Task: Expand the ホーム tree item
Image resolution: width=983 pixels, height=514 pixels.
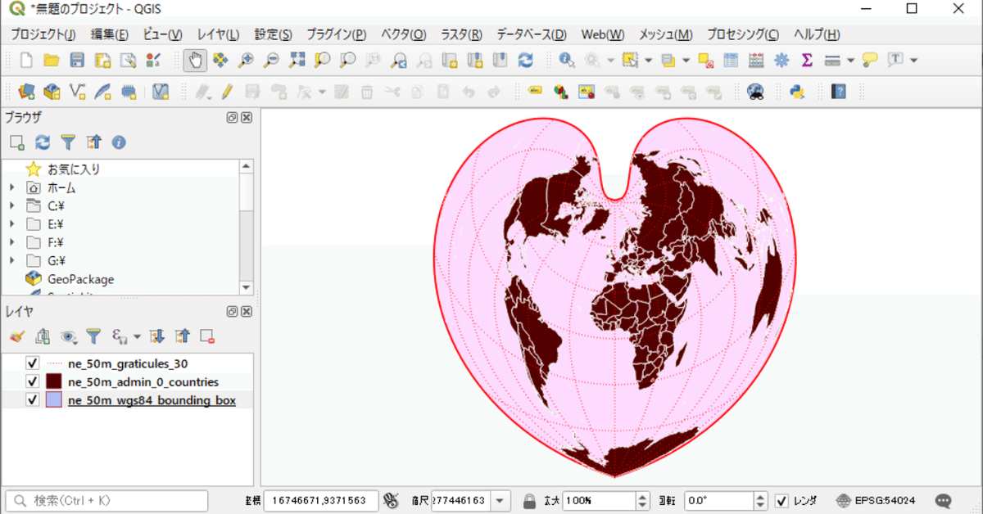Action: click(x=11, y=187)
